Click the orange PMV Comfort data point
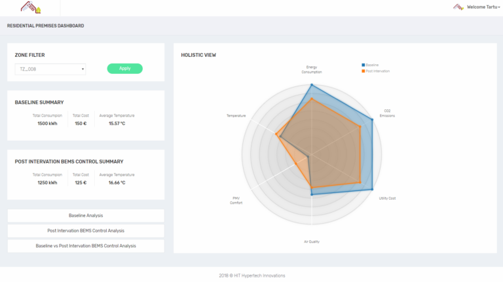503x282 pixels. click(x=296, y=164)
